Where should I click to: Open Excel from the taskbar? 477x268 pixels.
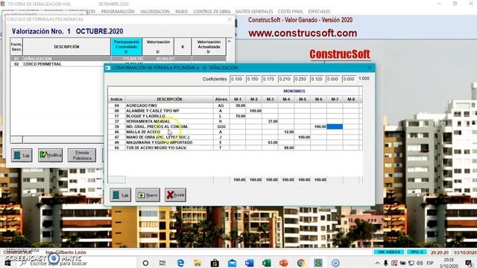(x=267, y=263)
